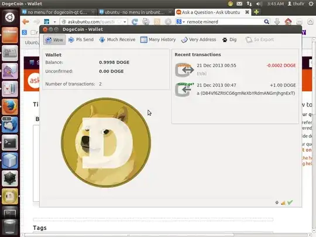Open Pidgin messenger from the launcher
This screenshot has height=237, width=316.
[x=10, y=71]
